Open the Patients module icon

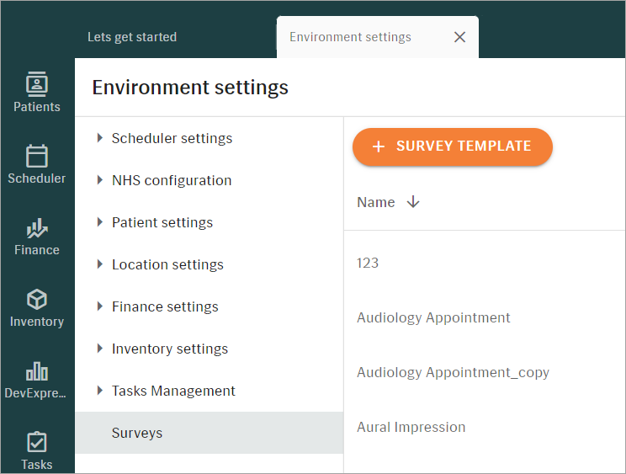[x=37, y=84]
